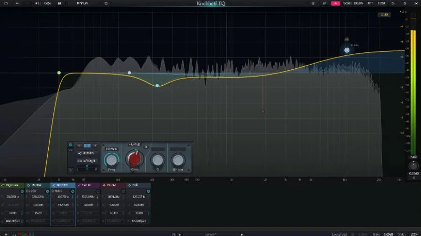Click the white high shelf node on curve
The width and height of the screenshot is (421, 236).
click(x=347, y=50)
